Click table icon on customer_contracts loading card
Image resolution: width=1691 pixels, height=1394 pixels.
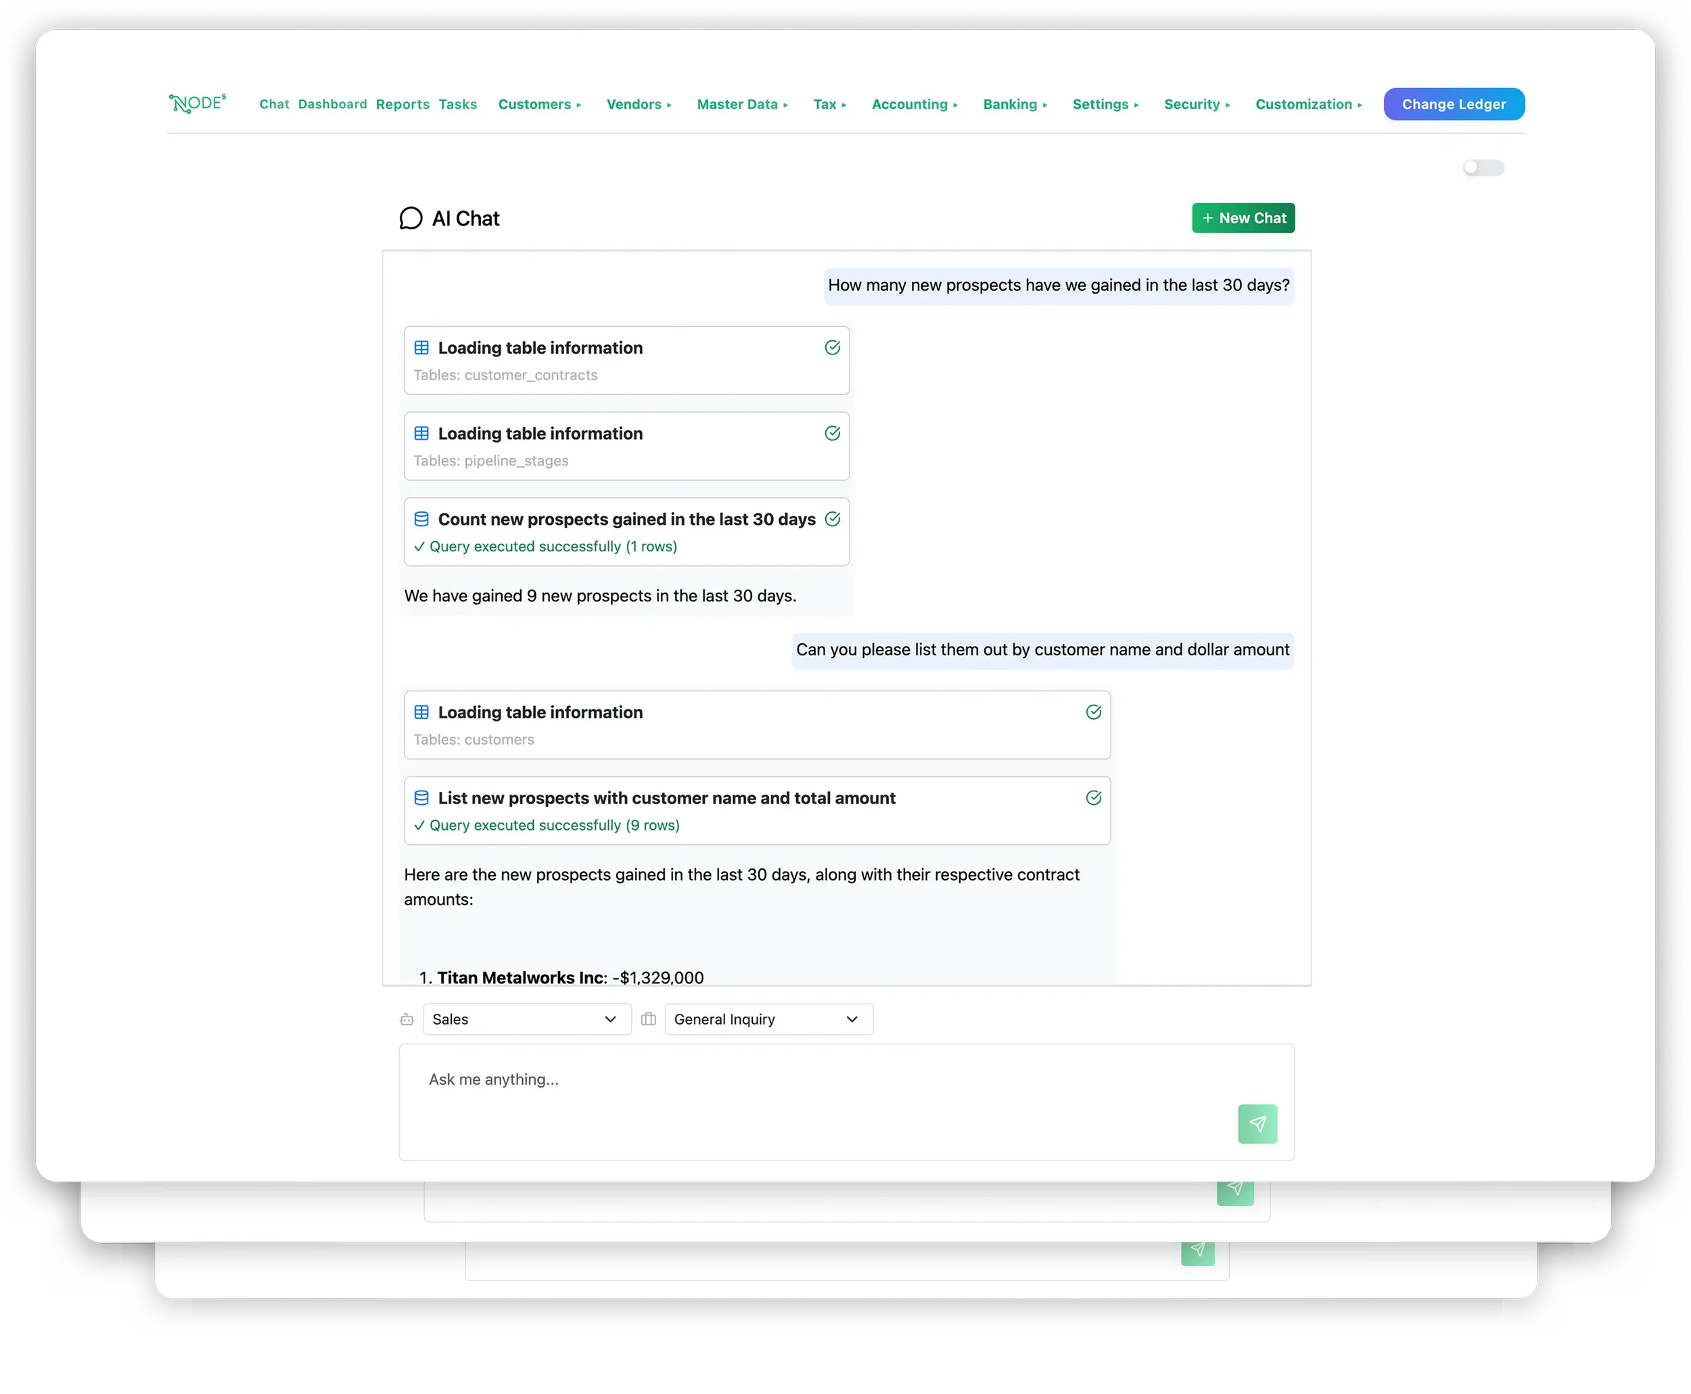tap(421, 348)
